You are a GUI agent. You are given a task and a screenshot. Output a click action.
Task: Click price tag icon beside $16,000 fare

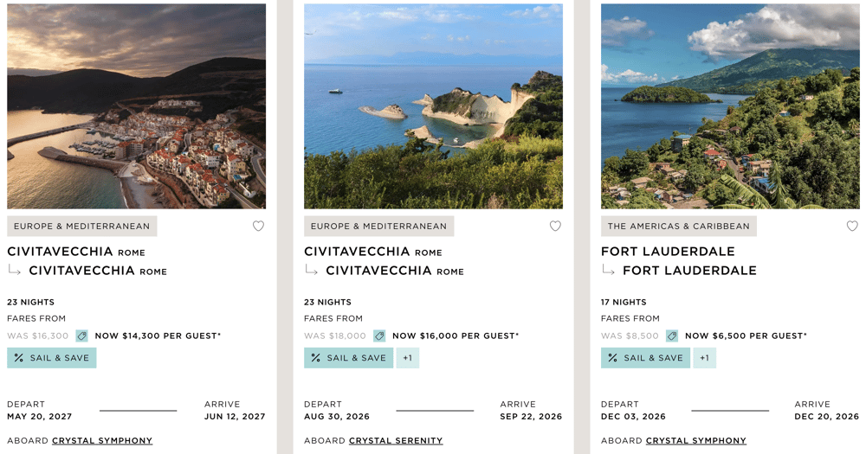point(379,336)
